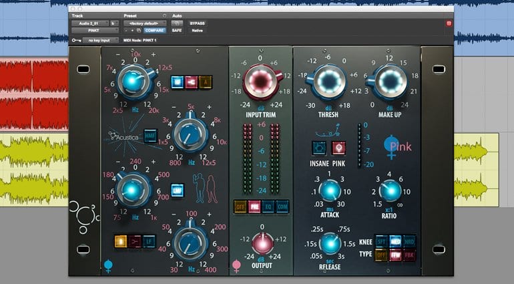Click the Pink logo in compressor section

[397, 147]
